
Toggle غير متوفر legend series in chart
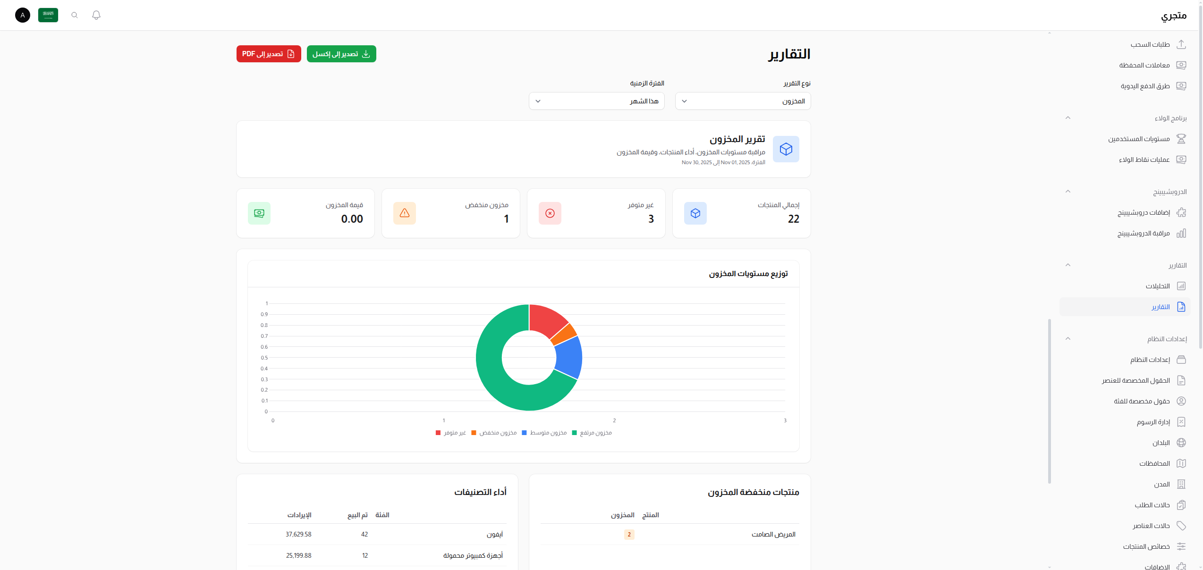(451, 433)
